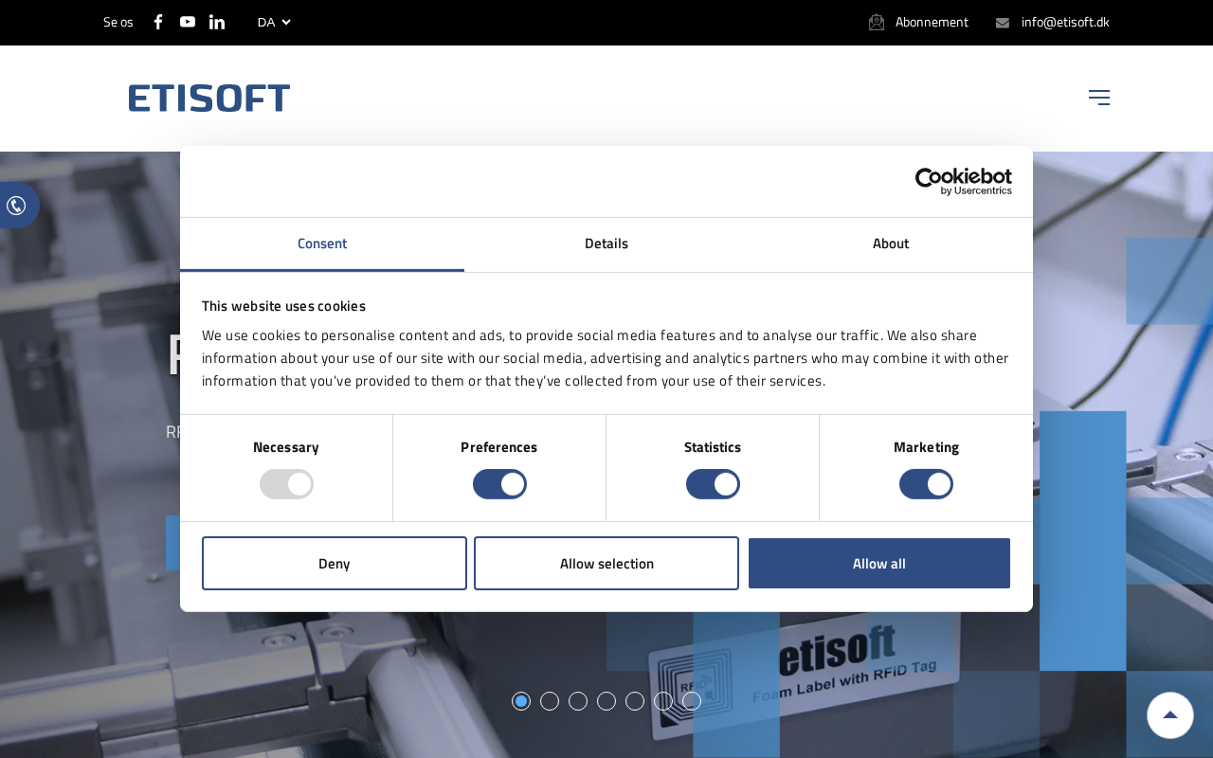Switch to the Details tab
Viewport: 1213px width, 758px height.
point(606,244)
